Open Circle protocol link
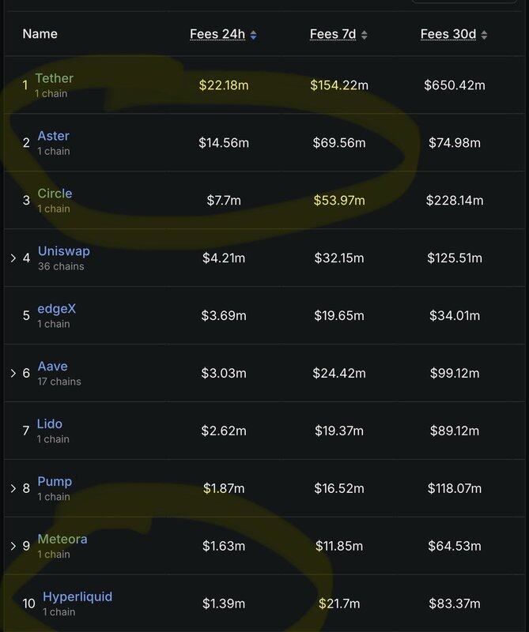This screenshot has height=632, width=529. [55, 194]
